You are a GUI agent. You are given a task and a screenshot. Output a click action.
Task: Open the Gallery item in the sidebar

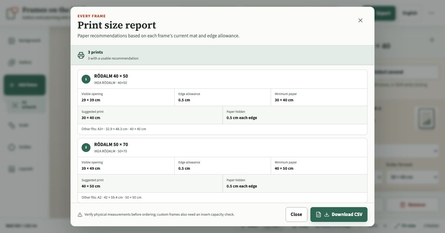pyautogui.click(x=24, y=63)
